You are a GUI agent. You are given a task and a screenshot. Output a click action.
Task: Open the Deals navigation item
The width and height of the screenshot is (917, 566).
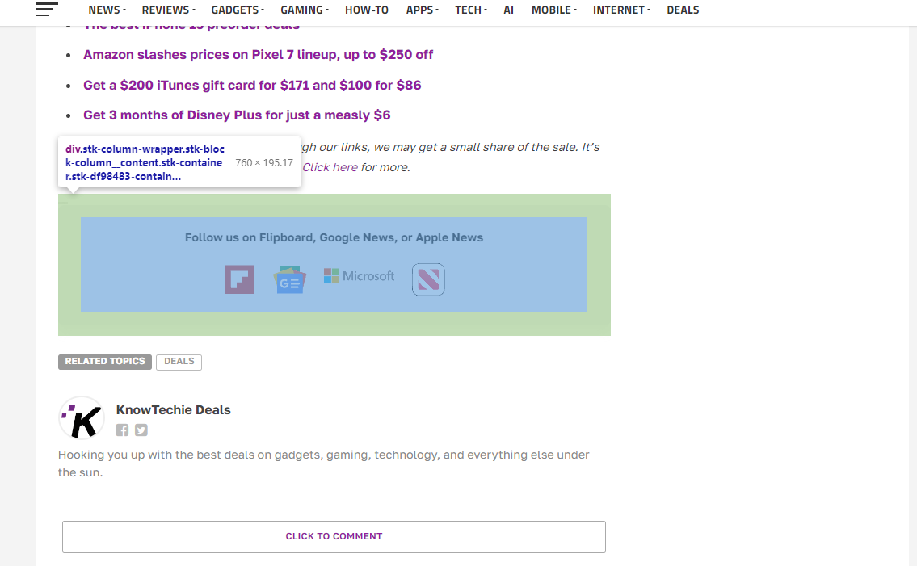click(x=683, y=10)
